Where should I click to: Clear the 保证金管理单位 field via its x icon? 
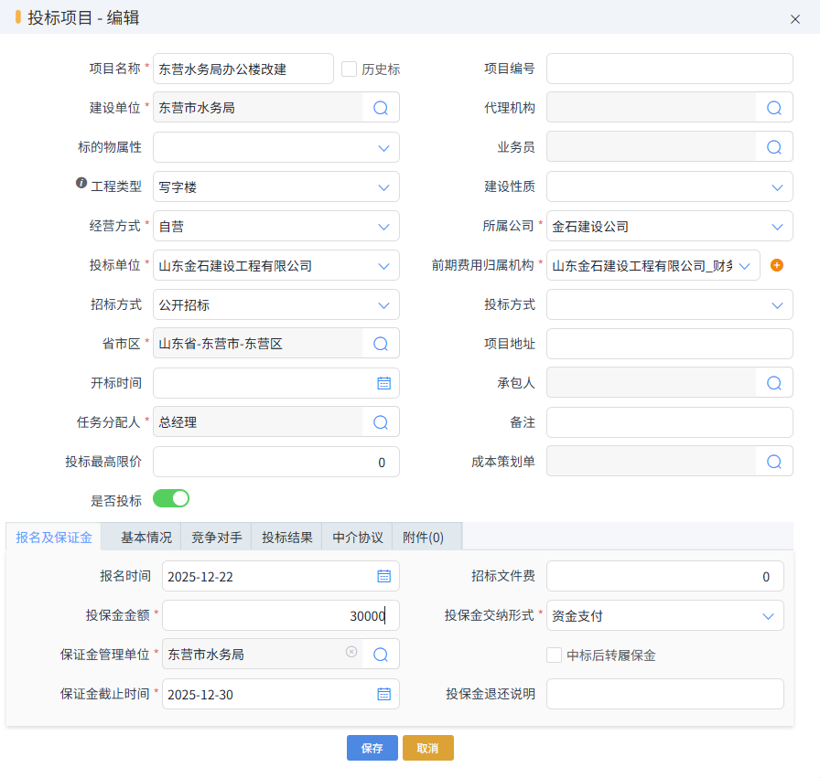351,654
